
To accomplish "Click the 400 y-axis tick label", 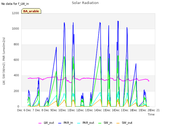I will 16,75.
